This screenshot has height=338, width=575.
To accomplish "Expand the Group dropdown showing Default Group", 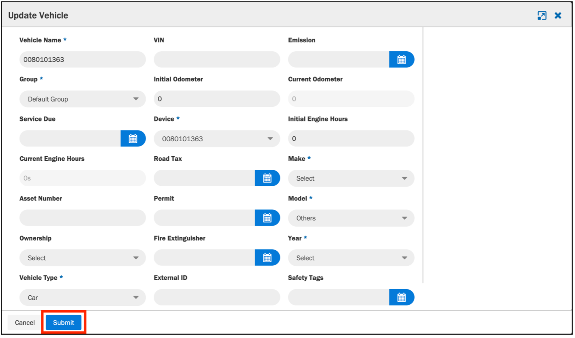I will [82, 99].
